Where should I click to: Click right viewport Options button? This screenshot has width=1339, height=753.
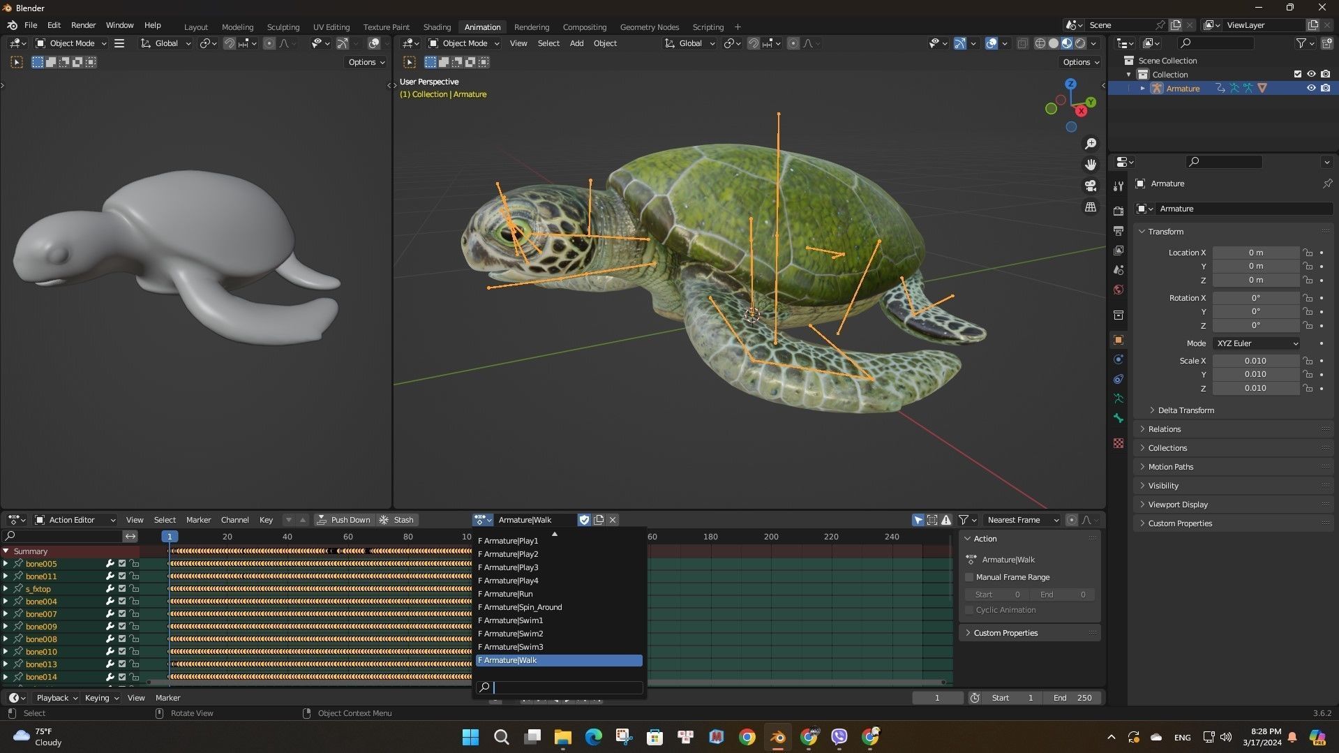(x=1080, y=62)
